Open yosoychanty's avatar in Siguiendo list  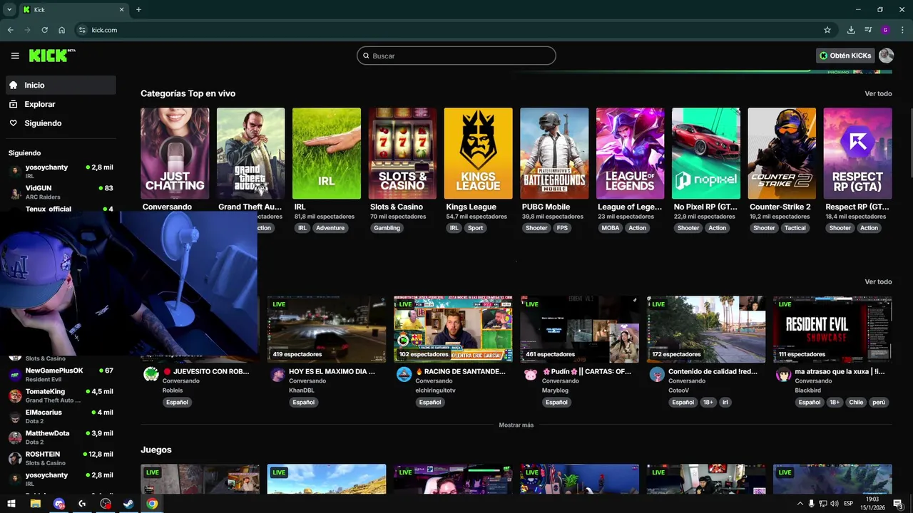coord(14,171)
